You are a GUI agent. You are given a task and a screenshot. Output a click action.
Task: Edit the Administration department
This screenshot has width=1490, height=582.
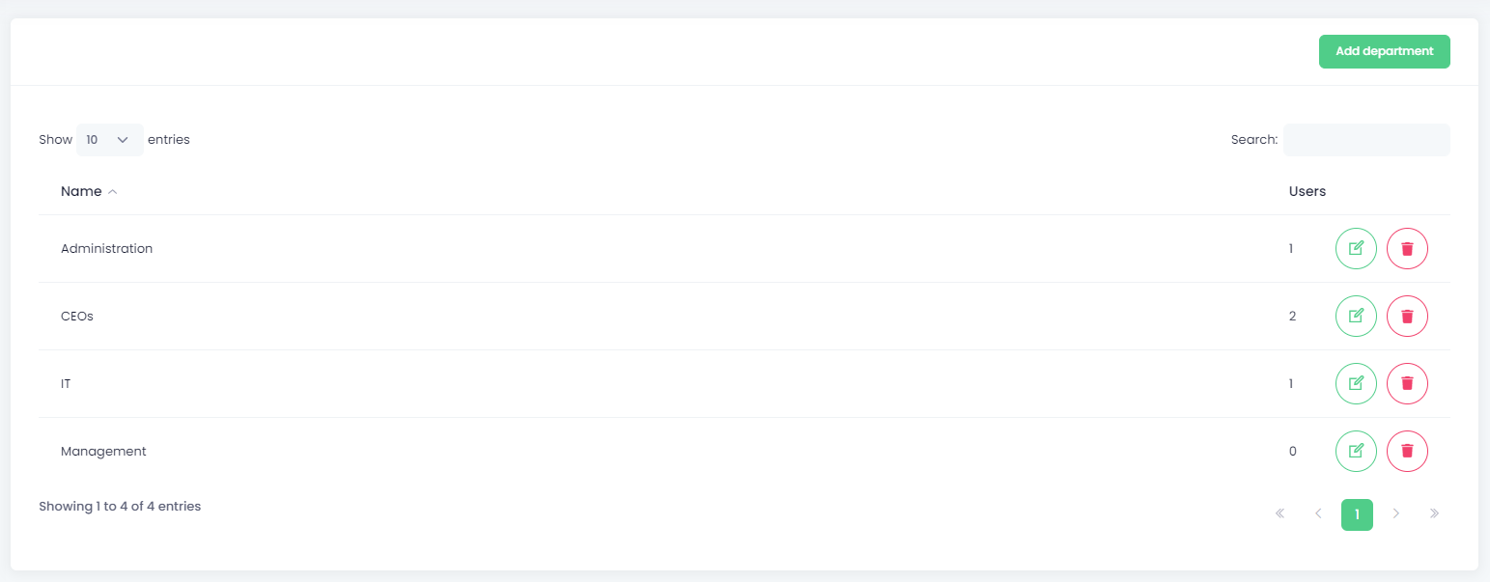[x=1356, y=249]
